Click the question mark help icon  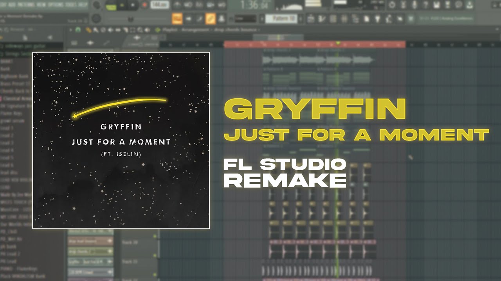click(x=425, y=5)
